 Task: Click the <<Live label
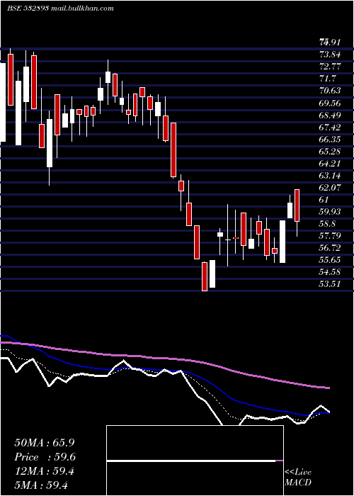(x=298, y=473)
